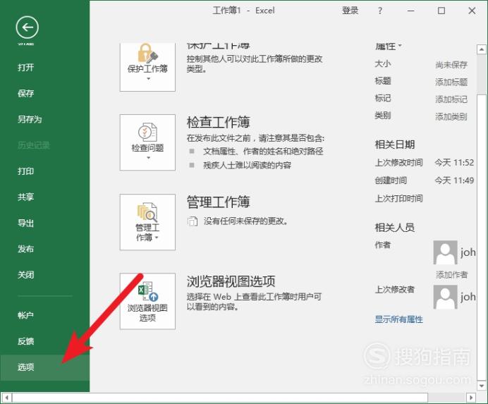Click the 相关人员 heading

(x=395, y=228)
